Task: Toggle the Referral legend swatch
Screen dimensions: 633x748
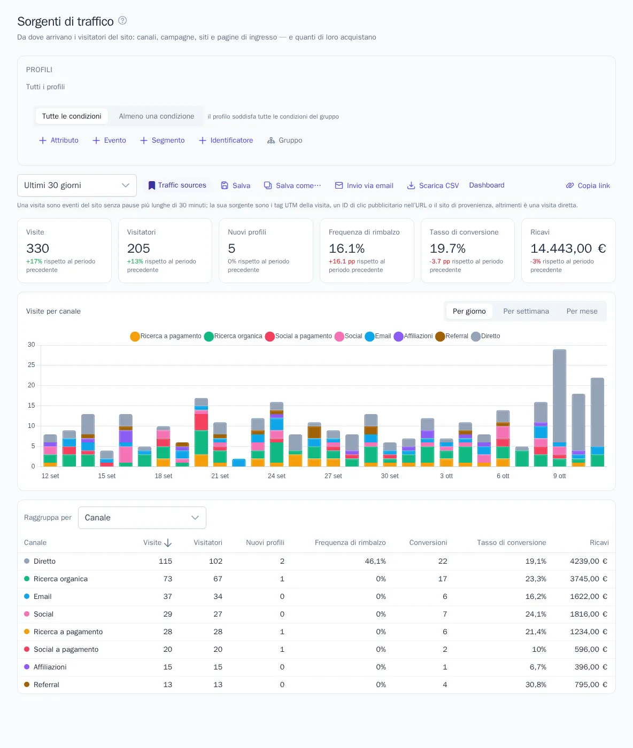Action: pos(440,336)
